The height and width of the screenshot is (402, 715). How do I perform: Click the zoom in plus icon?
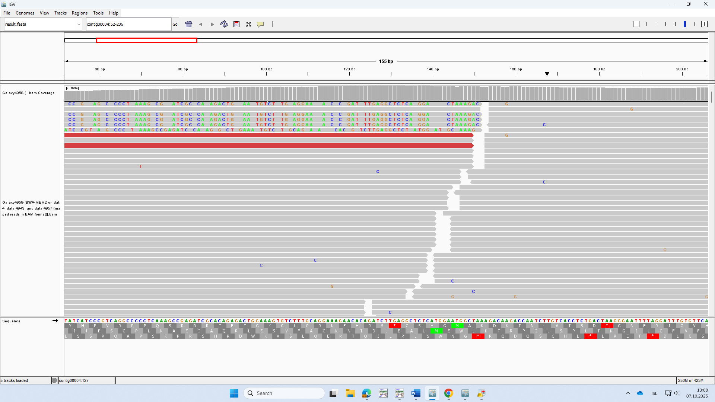coord(704,24)
